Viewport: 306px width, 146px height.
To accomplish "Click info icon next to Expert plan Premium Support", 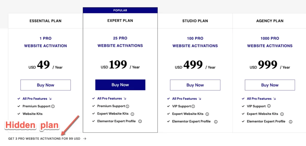I will coord(127,106).
